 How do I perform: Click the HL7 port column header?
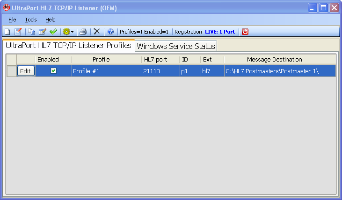click(155, 60)
